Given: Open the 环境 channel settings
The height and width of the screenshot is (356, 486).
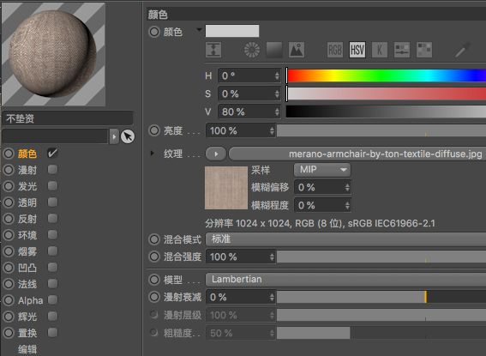Looking at the screenshot, I should coord(27,235).
